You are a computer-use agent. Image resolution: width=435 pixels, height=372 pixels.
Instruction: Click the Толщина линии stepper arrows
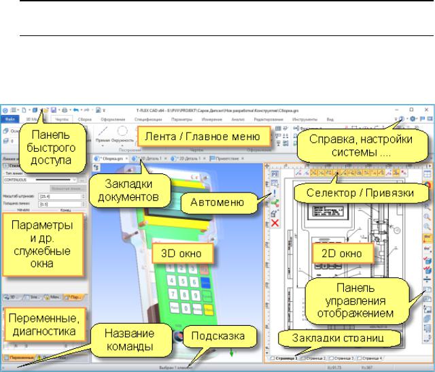tap(83, 204)
